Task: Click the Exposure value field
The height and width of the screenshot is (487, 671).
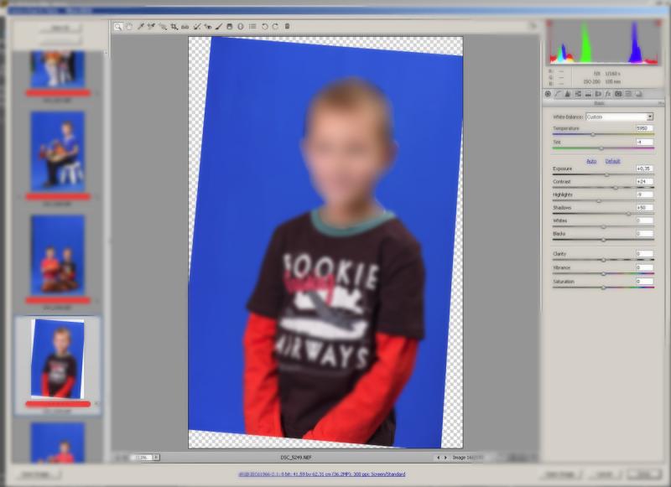Action: (x=644, y=168)
